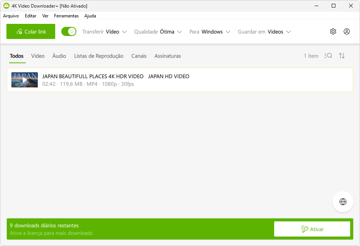Click Ative a licença para mais downloads
This screenshot has width=360, height=246.
coord(51,233)
